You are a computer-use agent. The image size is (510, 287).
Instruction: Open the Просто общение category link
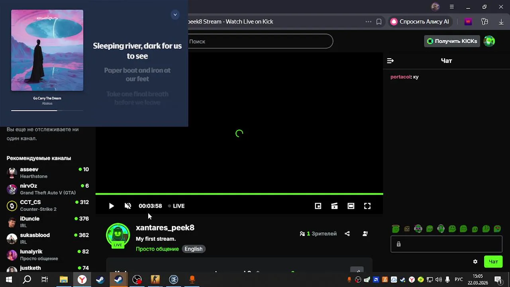tap(157, 249)
